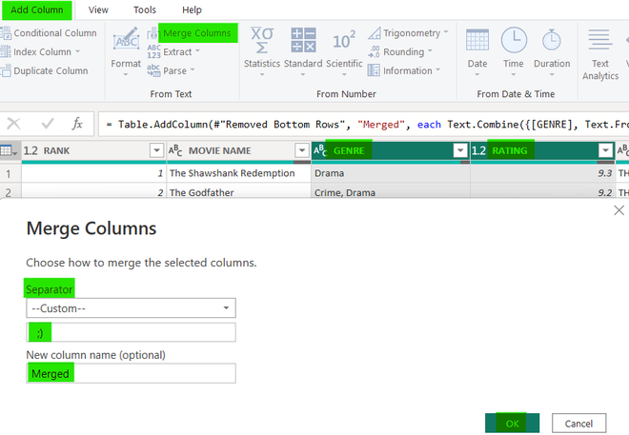Viewport: 629px width, 435px height.
Task: Click the custom separator text field
Action: (131, 332)
